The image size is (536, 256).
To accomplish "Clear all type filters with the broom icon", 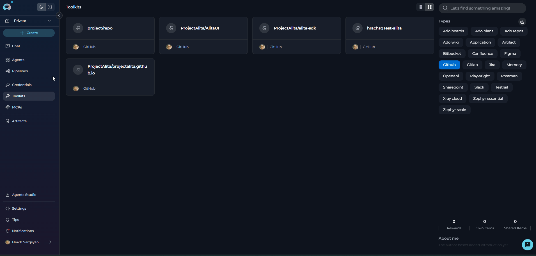I will [x=522, y=22].
